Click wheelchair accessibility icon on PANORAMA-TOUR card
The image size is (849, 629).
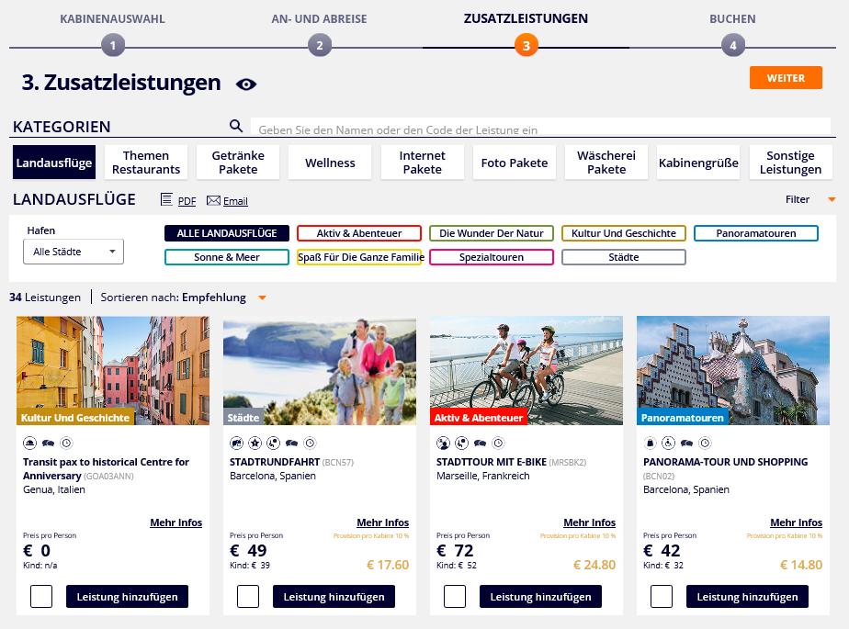point(669,444)
